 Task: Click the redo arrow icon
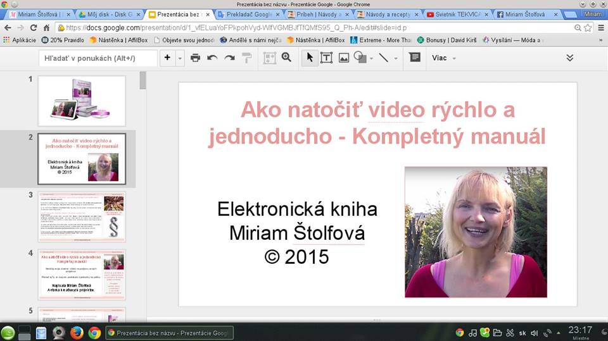(x=229, y=58)
